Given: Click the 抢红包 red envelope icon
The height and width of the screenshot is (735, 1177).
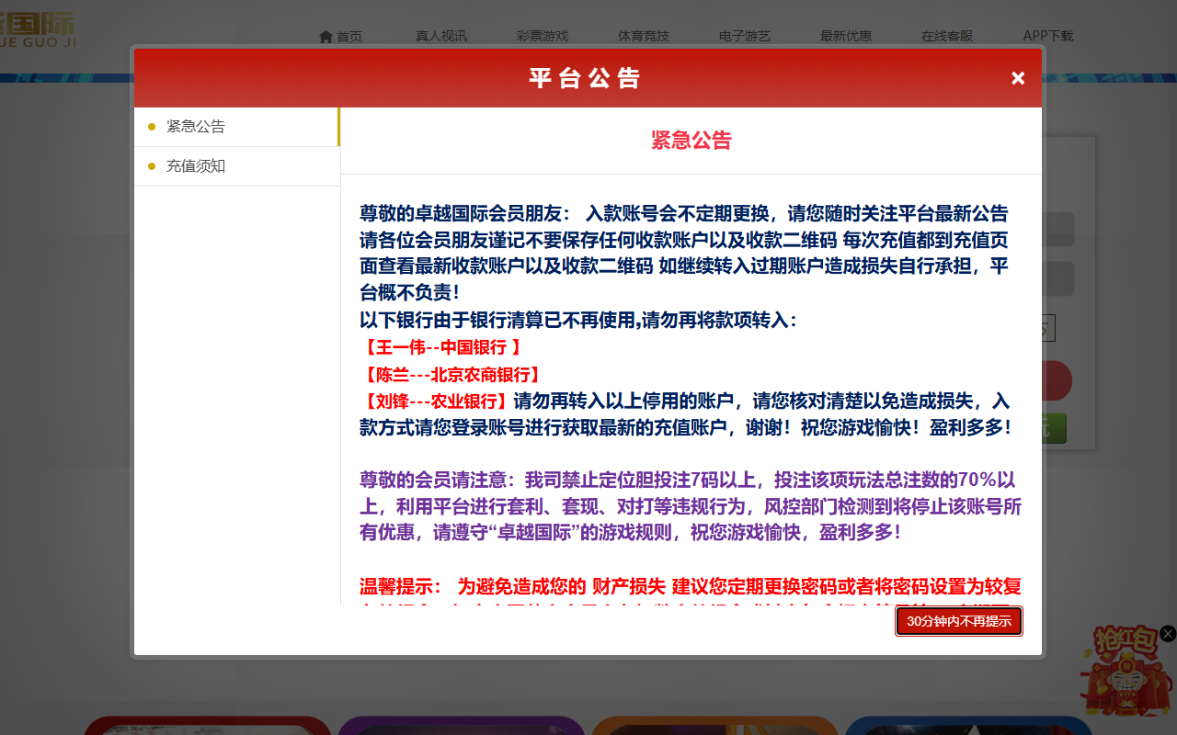Looking at the screenshot, I should (1126, 671).
